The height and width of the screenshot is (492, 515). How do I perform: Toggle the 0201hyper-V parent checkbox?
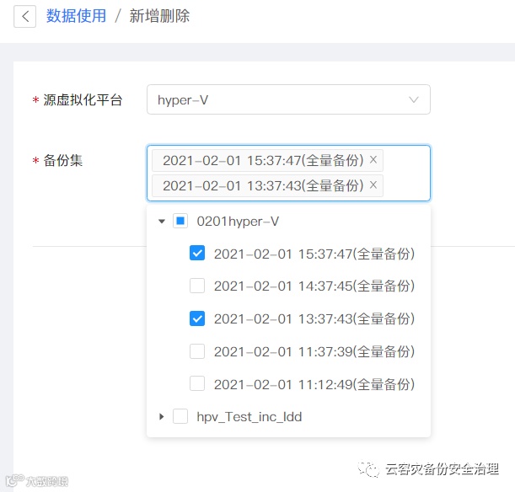tap(180, 221)
